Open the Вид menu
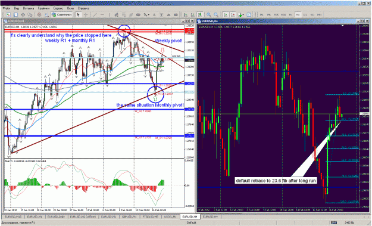 17,8
